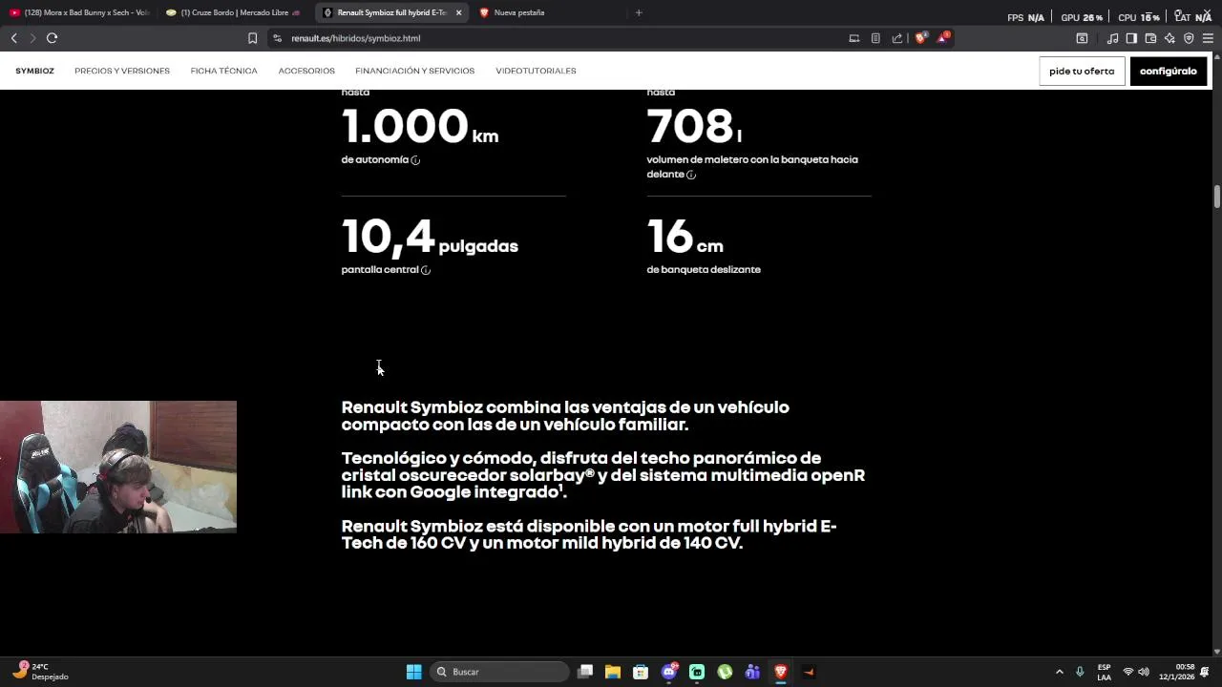This screenshot has width=1222, height=687.
Task: Select the '1.000 km' autonomy figure
Action: pos(420,126)
